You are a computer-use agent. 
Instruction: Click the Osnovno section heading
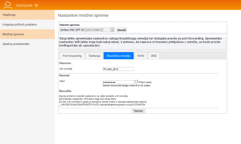[x=65, y=63]
